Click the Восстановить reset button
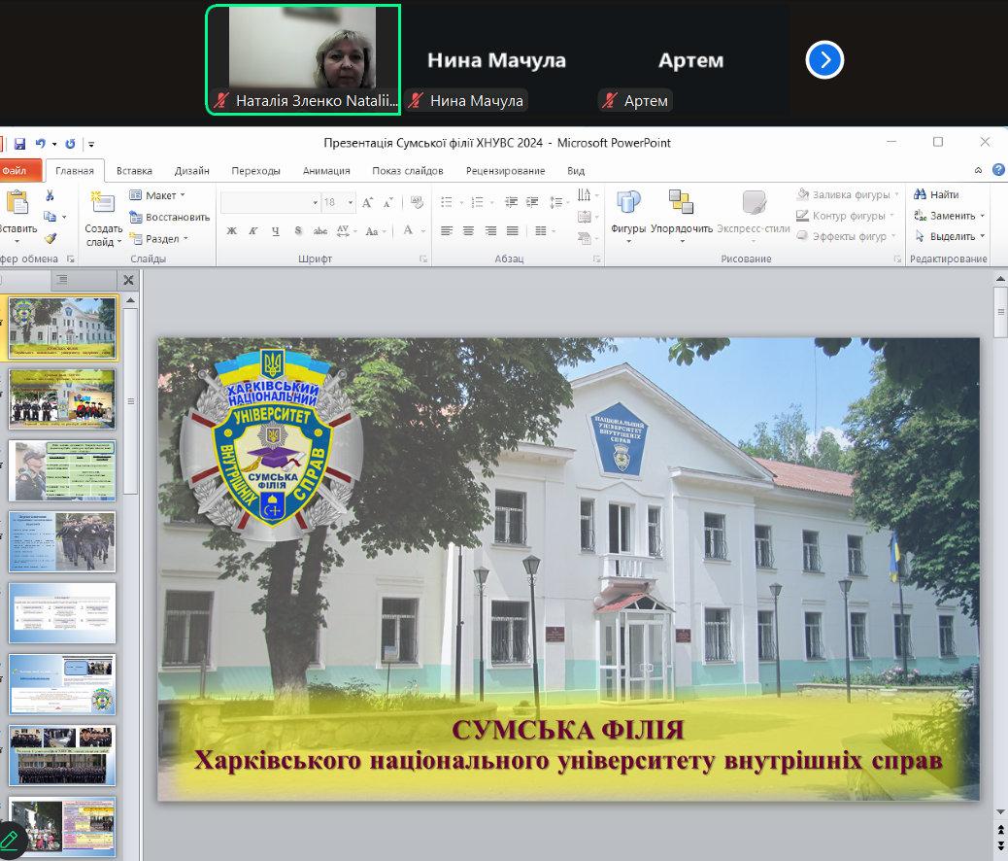1008x861 pixels. point(170,217)
